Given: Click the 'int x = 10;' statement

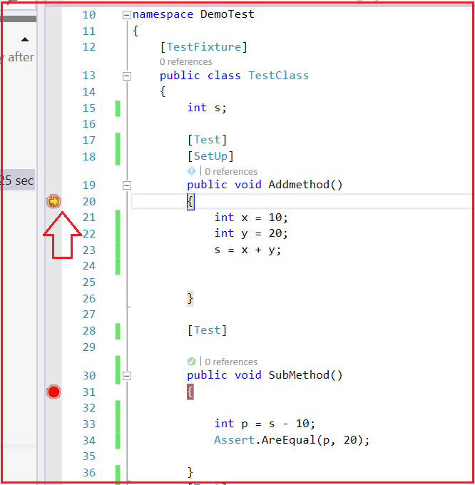Looking at the screenshot, I should tap(251, 218).
